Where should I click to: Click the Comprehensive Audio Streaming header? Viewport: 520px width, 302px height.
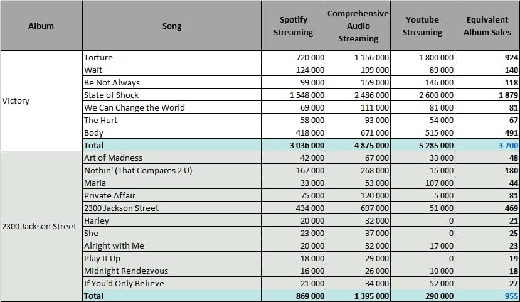(x=358, y=26)
